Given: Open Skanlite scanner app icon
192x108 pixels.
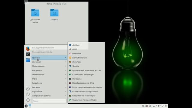Looking at the screenshot, I should coord(70,66).
